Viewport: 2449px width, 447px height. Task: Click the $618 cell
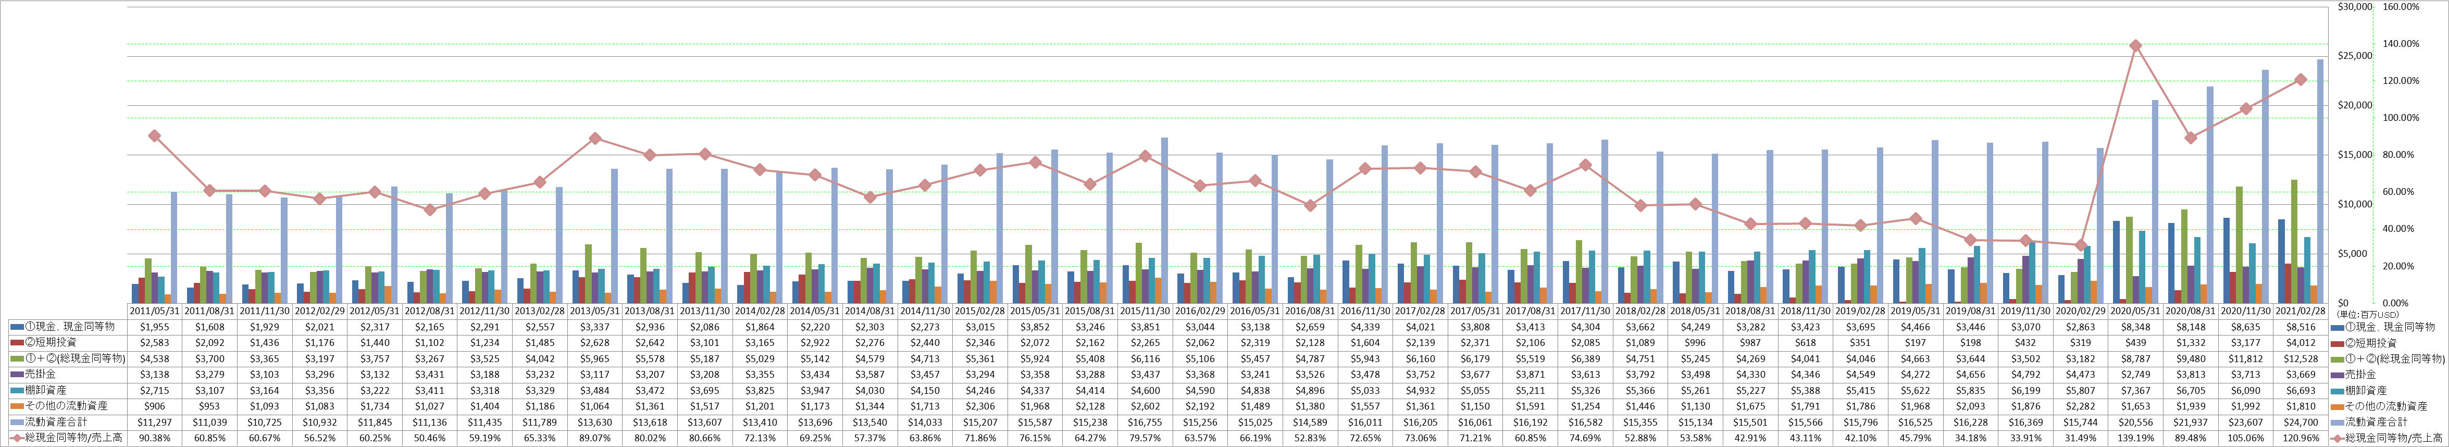coord(1806,342)
